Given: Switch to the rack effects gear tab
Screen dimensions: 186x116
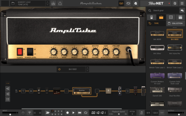Looking at the screenshot, I should pos(180,17).
